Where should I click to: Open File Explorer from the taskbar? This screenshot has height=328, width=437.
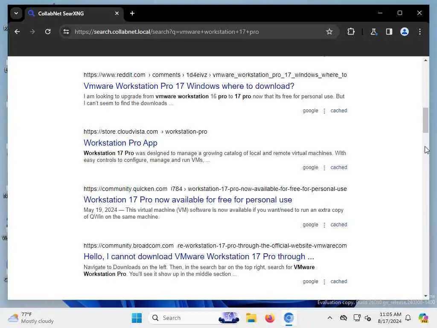tap(251, 318)
